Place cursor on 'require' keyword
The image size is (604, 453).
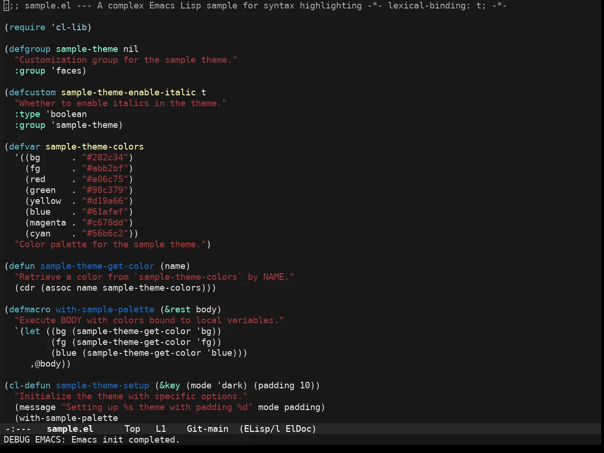tap(27, 27)
